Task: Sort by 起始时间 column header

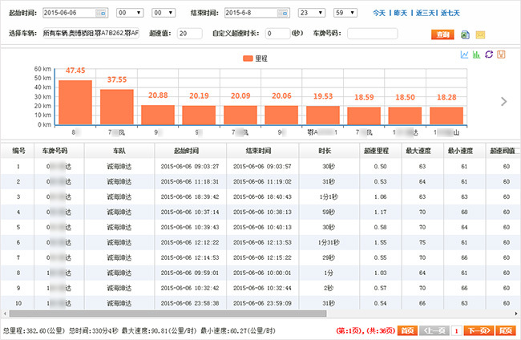Action: [191, 151]
